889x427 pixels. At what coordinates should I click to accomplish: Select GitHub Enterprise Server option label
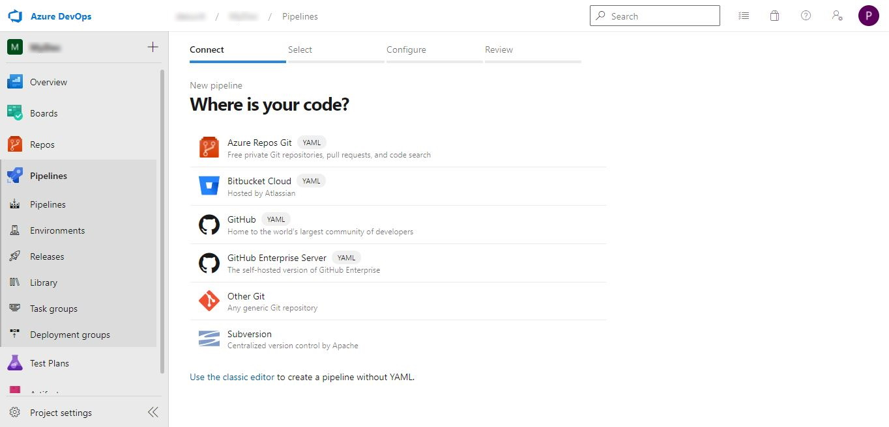(277, 258)
